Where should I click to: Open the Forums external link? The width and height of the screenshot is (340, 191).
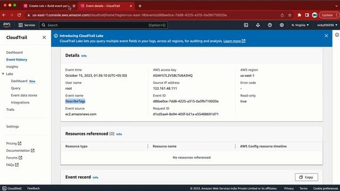[x=14, y=158]
